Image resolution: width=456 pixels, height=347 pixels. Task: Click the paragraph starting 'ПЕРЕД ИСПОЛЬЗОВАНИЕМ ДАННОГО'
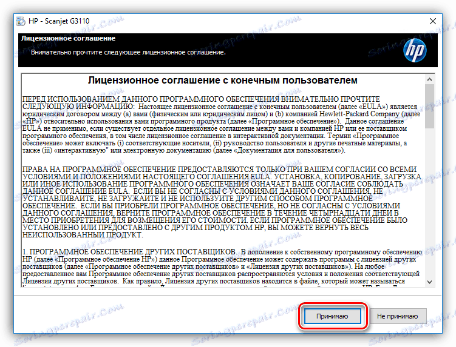221,125
